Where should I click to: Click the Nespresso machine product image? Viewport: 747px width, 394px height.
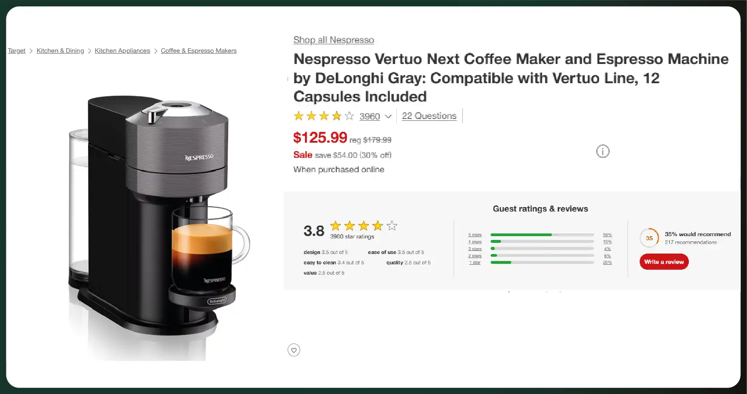tap(157, 228)
